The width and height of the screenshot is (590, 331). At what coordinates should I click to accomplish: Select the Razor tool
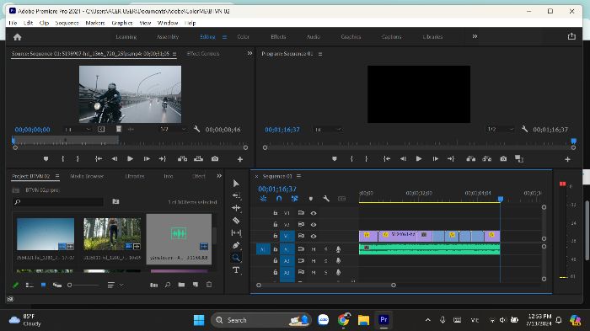pyautogui.click(x=236, y=221)
